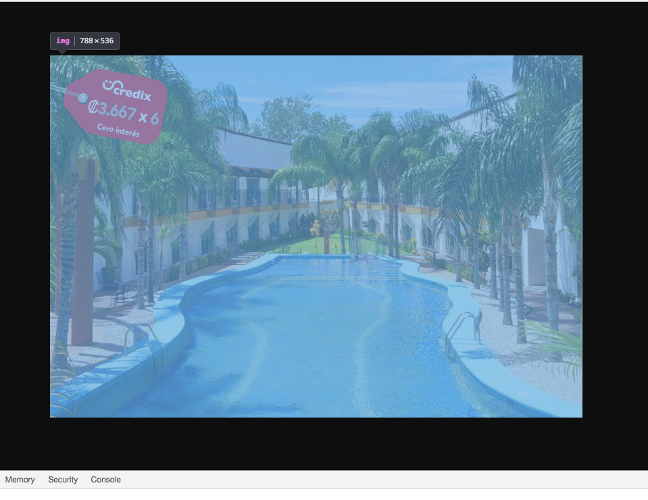Click the 'Cero interés' text on tag
This screenshot has width=648, height=500.
(x=118, y=130)
